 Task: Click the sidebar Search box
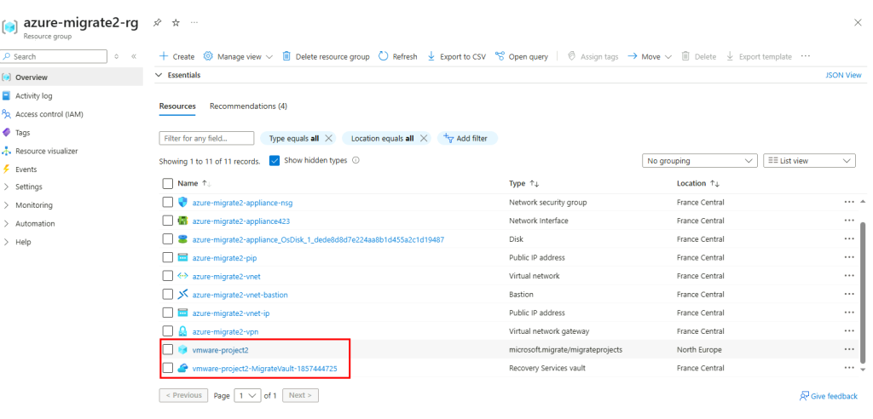click(x=54, y=57)
